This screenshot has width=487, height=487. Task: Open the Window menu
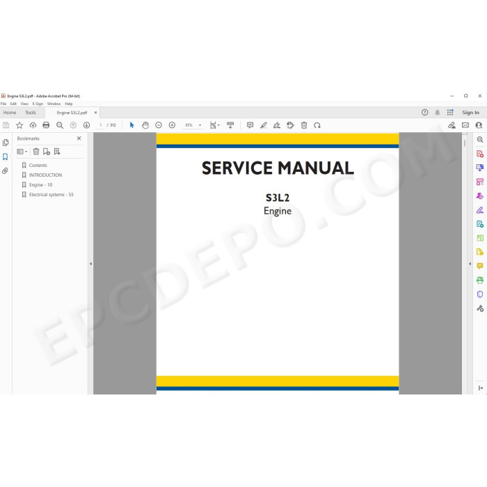click(x=54, y=104)
